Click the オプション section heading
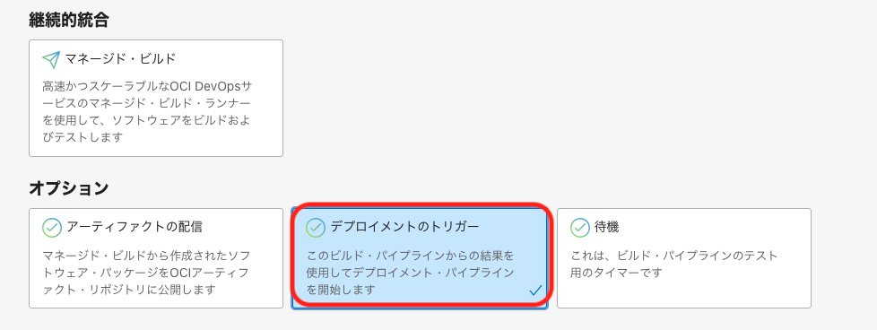The width and height of the screenshot is (877, 330). click(68, 189)
